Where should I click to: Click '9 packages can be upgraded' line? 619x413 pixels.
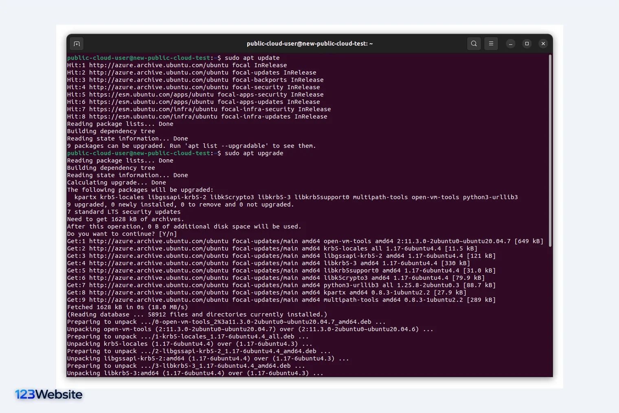pos(191,146)
